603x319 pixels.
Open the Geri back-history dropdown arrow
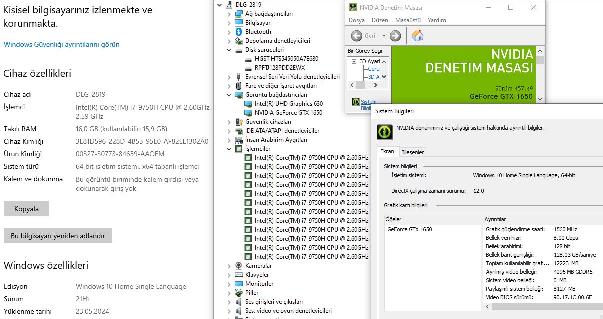(x=384, y=36)
